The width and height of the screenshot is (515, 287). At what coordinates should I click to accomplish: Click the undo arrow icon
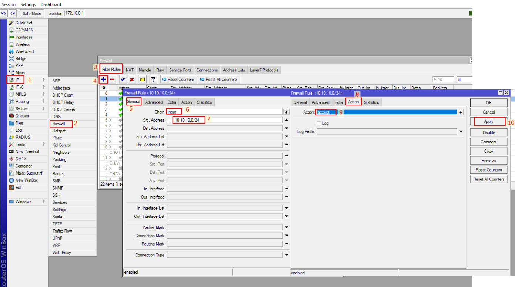click(4, 14)
